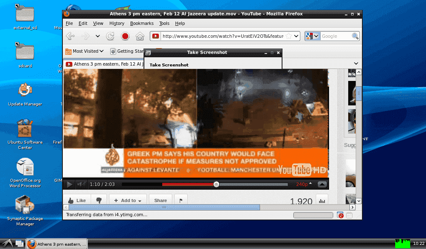
Task: Click the Share button
Action: pos(161,200)
